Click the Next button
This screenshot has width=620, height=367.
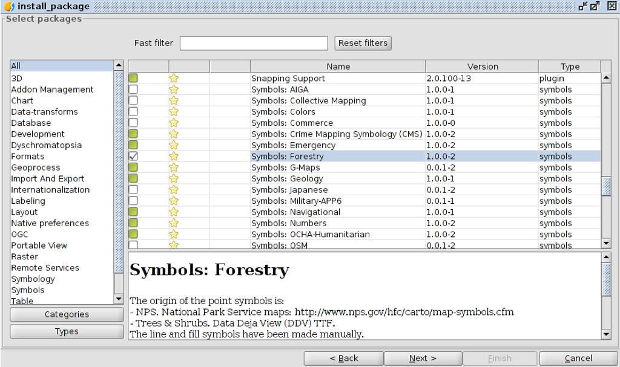click(423, 359)
